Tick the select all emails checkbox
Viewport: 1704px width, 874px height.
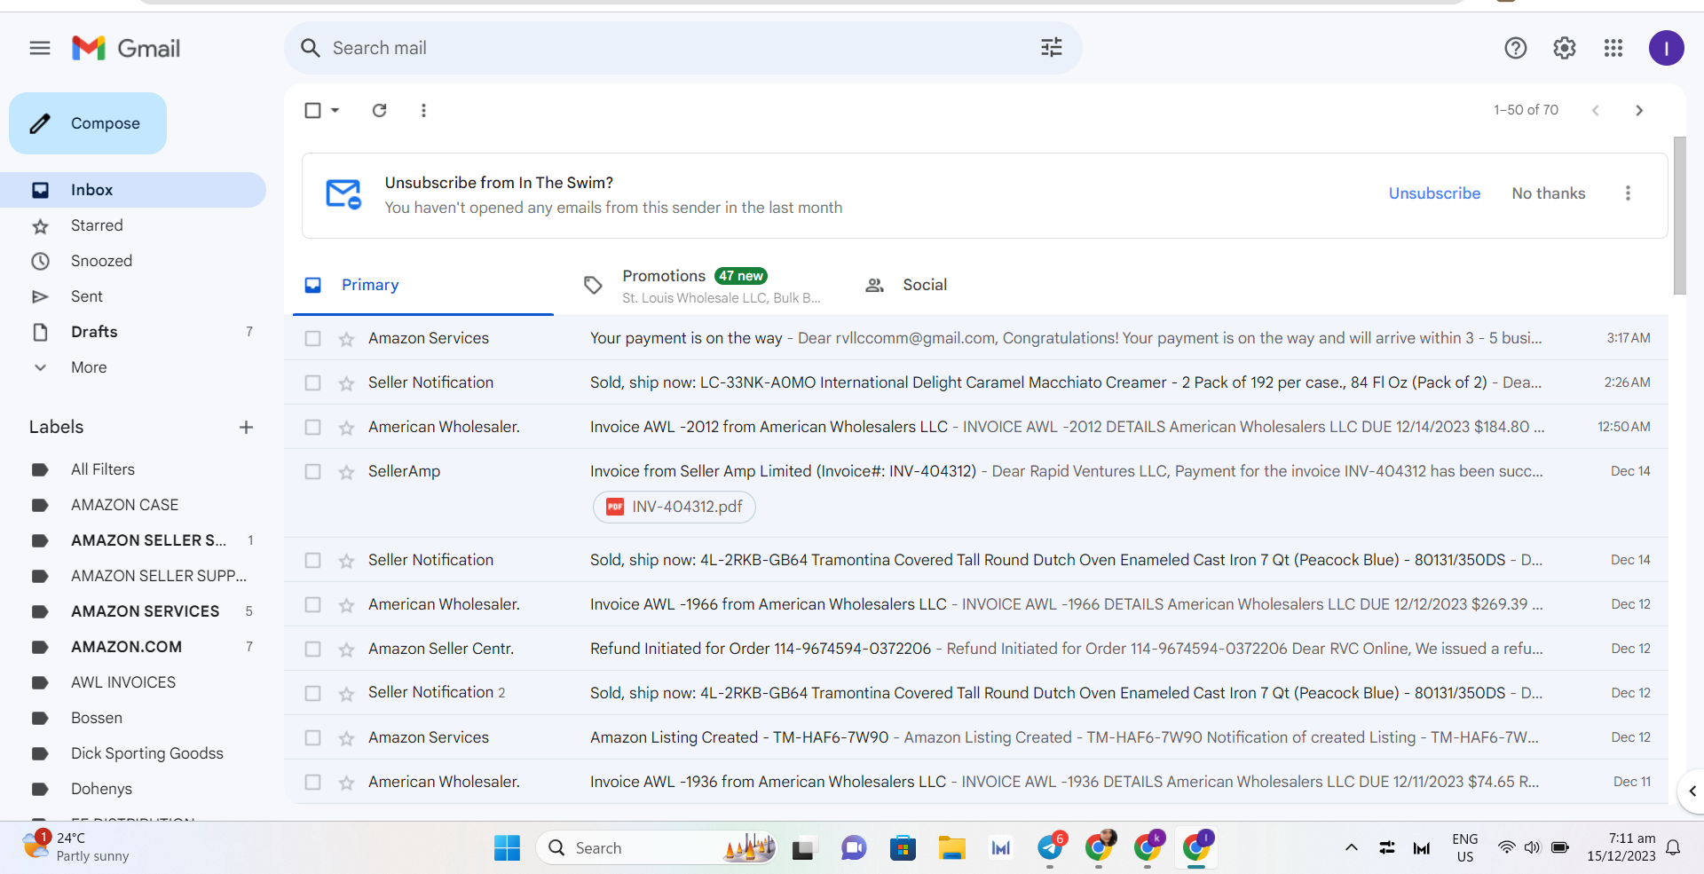(x=312, y=110)
